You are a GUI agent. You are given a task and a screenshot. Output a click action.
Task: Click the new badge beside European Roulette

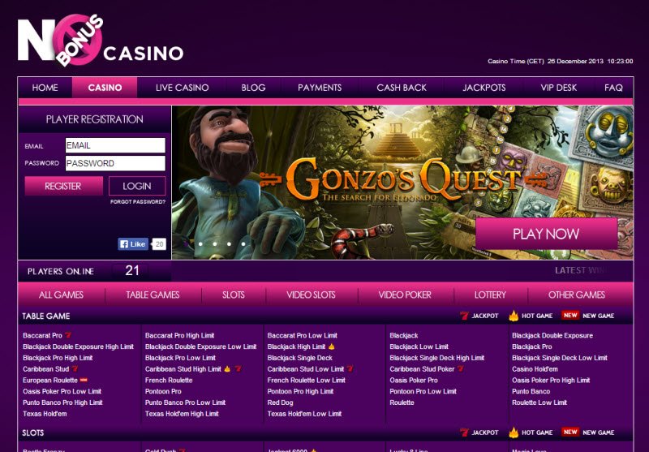pyautogui.click(x=84, y=380)
